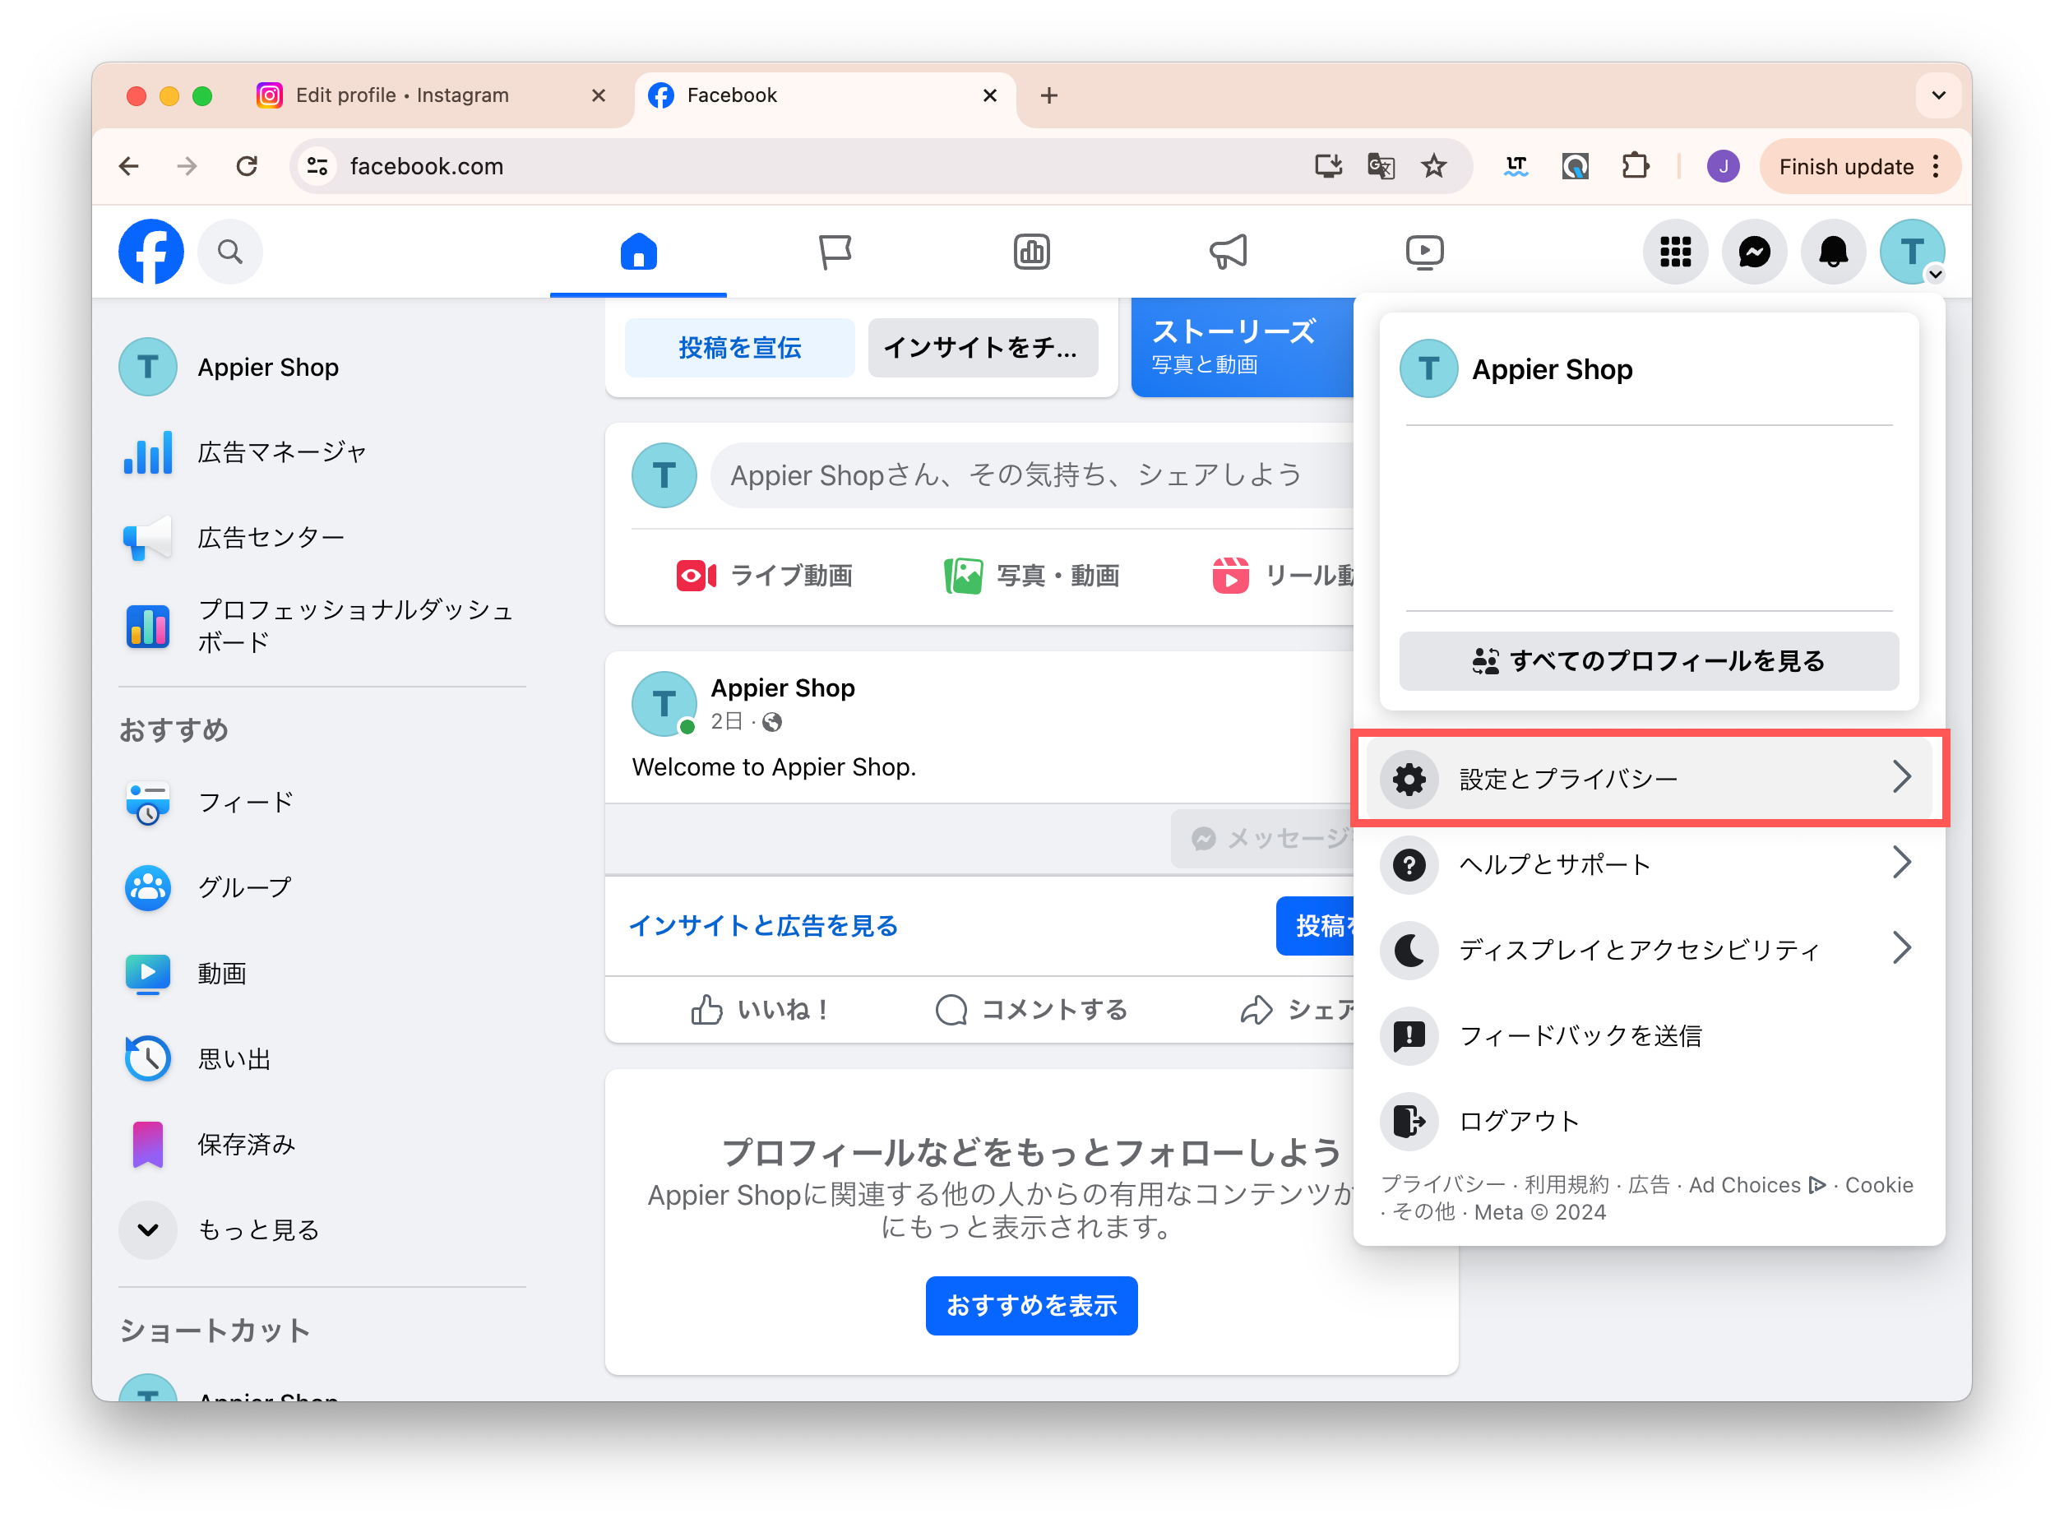
Task: Click コメントする on the post
Action: pyautogui.click(x=1031, y=1010)
